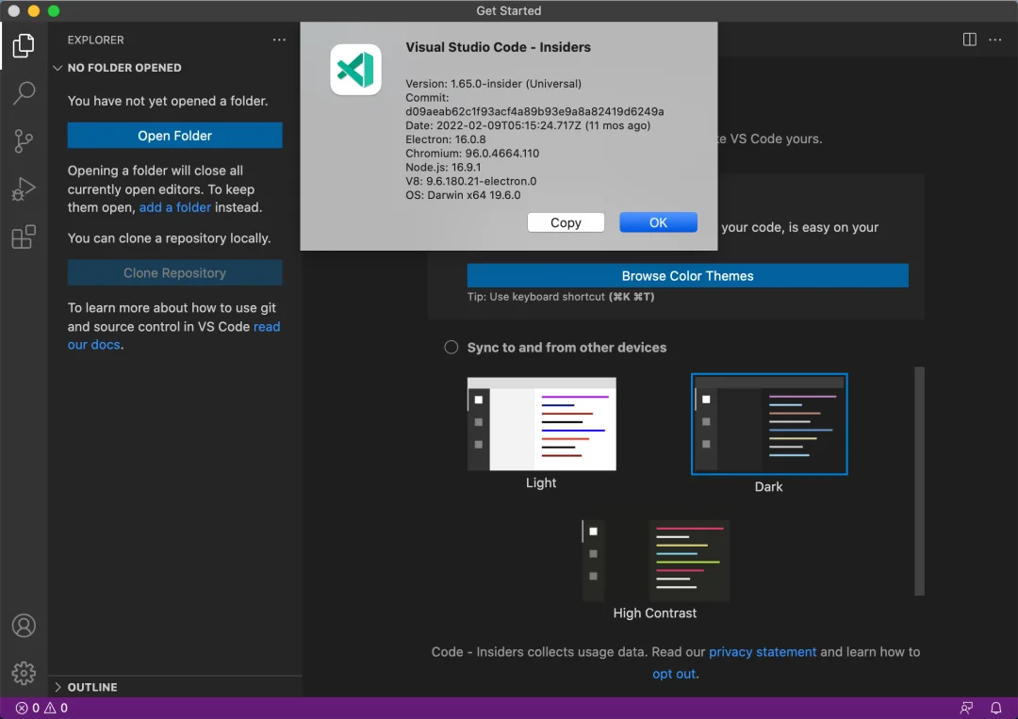The image size is (1018, 719).
Task: Click the Explorer more actions ellipsis
Action: (x=279, y=40)
